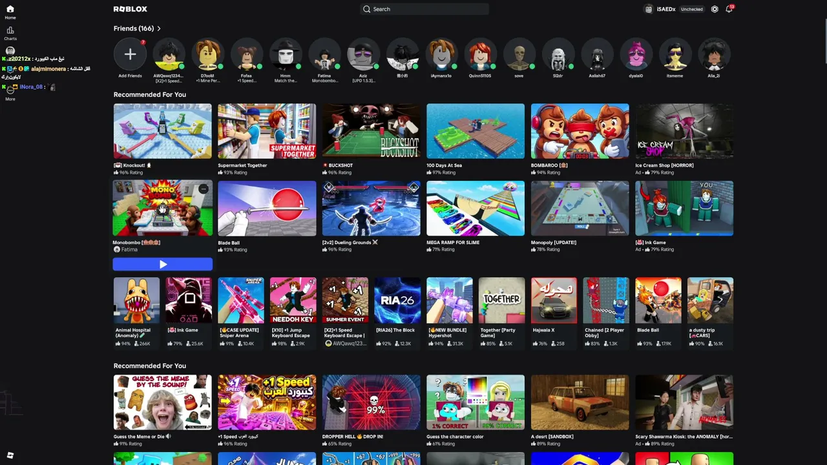Image resolution: width=827 pixels, height=465 pixels.
Task: Open the Monopoly [UPDATE!] thumbnail
Action: (580, 208)
